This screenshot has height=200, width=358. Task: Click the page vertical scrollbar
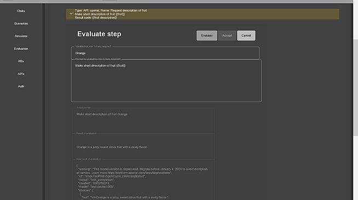click(355, 87)
